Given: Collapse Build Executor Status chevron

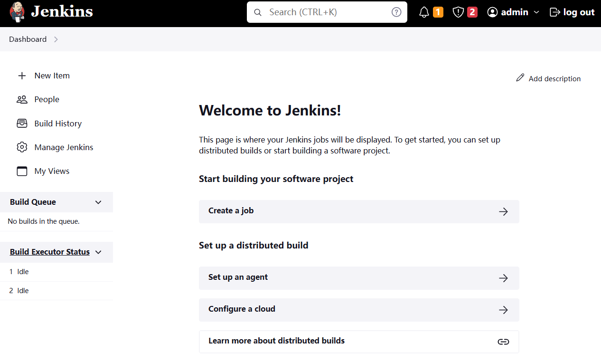Looking at the screenshot, I should [x=98, y=252].
